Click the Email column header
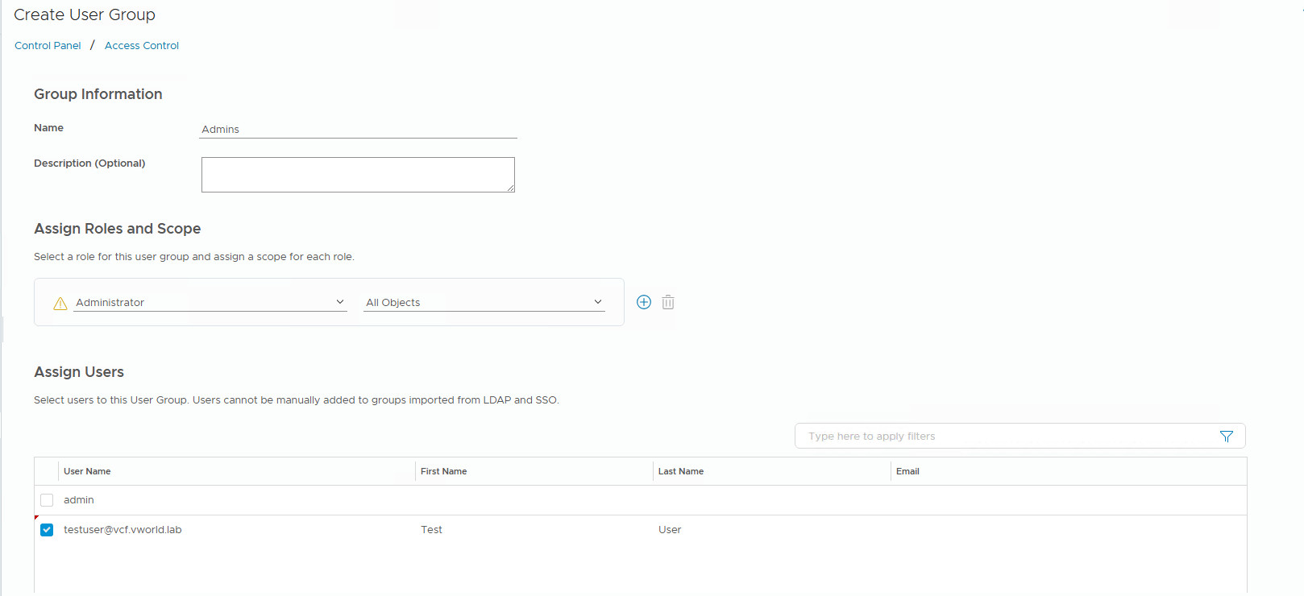Image resolution: width=1304 pixels, height=596 pixels. pos(907,471)
